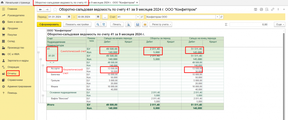Switch to the Начальная страница tab
This screenshot has width=288, height=120.
17,3
